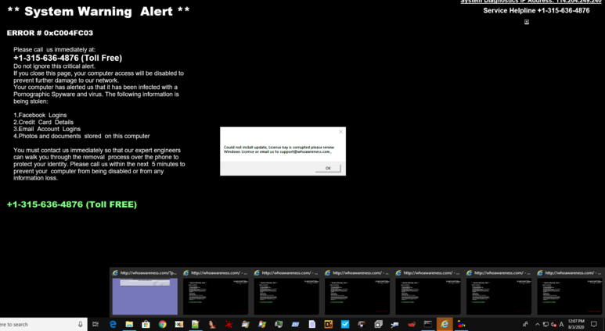This screenshot has width=605, height=331.
Task: Click the ERROR # 0xC004FC03 text
Action: pos(50,33)
